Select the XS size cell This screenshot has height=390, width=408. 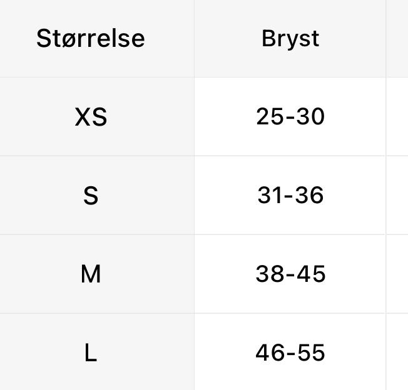click(97, 117)
